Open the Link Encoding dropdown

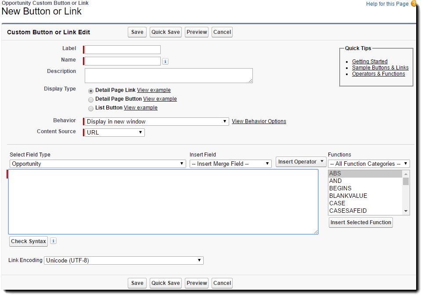123,260
